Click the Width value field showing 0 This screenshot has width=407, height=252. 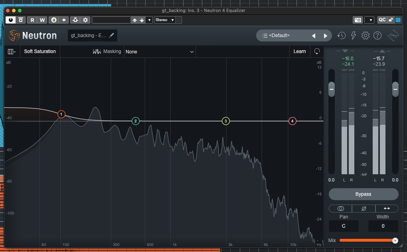(x=383, y=226)
